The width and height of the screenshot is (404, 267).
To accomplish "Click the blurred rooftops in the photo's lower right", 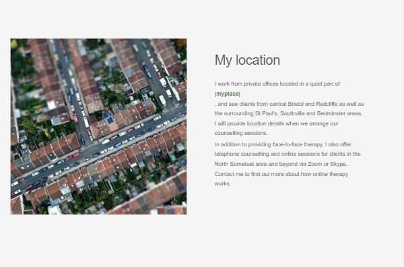I will [155, 196].
